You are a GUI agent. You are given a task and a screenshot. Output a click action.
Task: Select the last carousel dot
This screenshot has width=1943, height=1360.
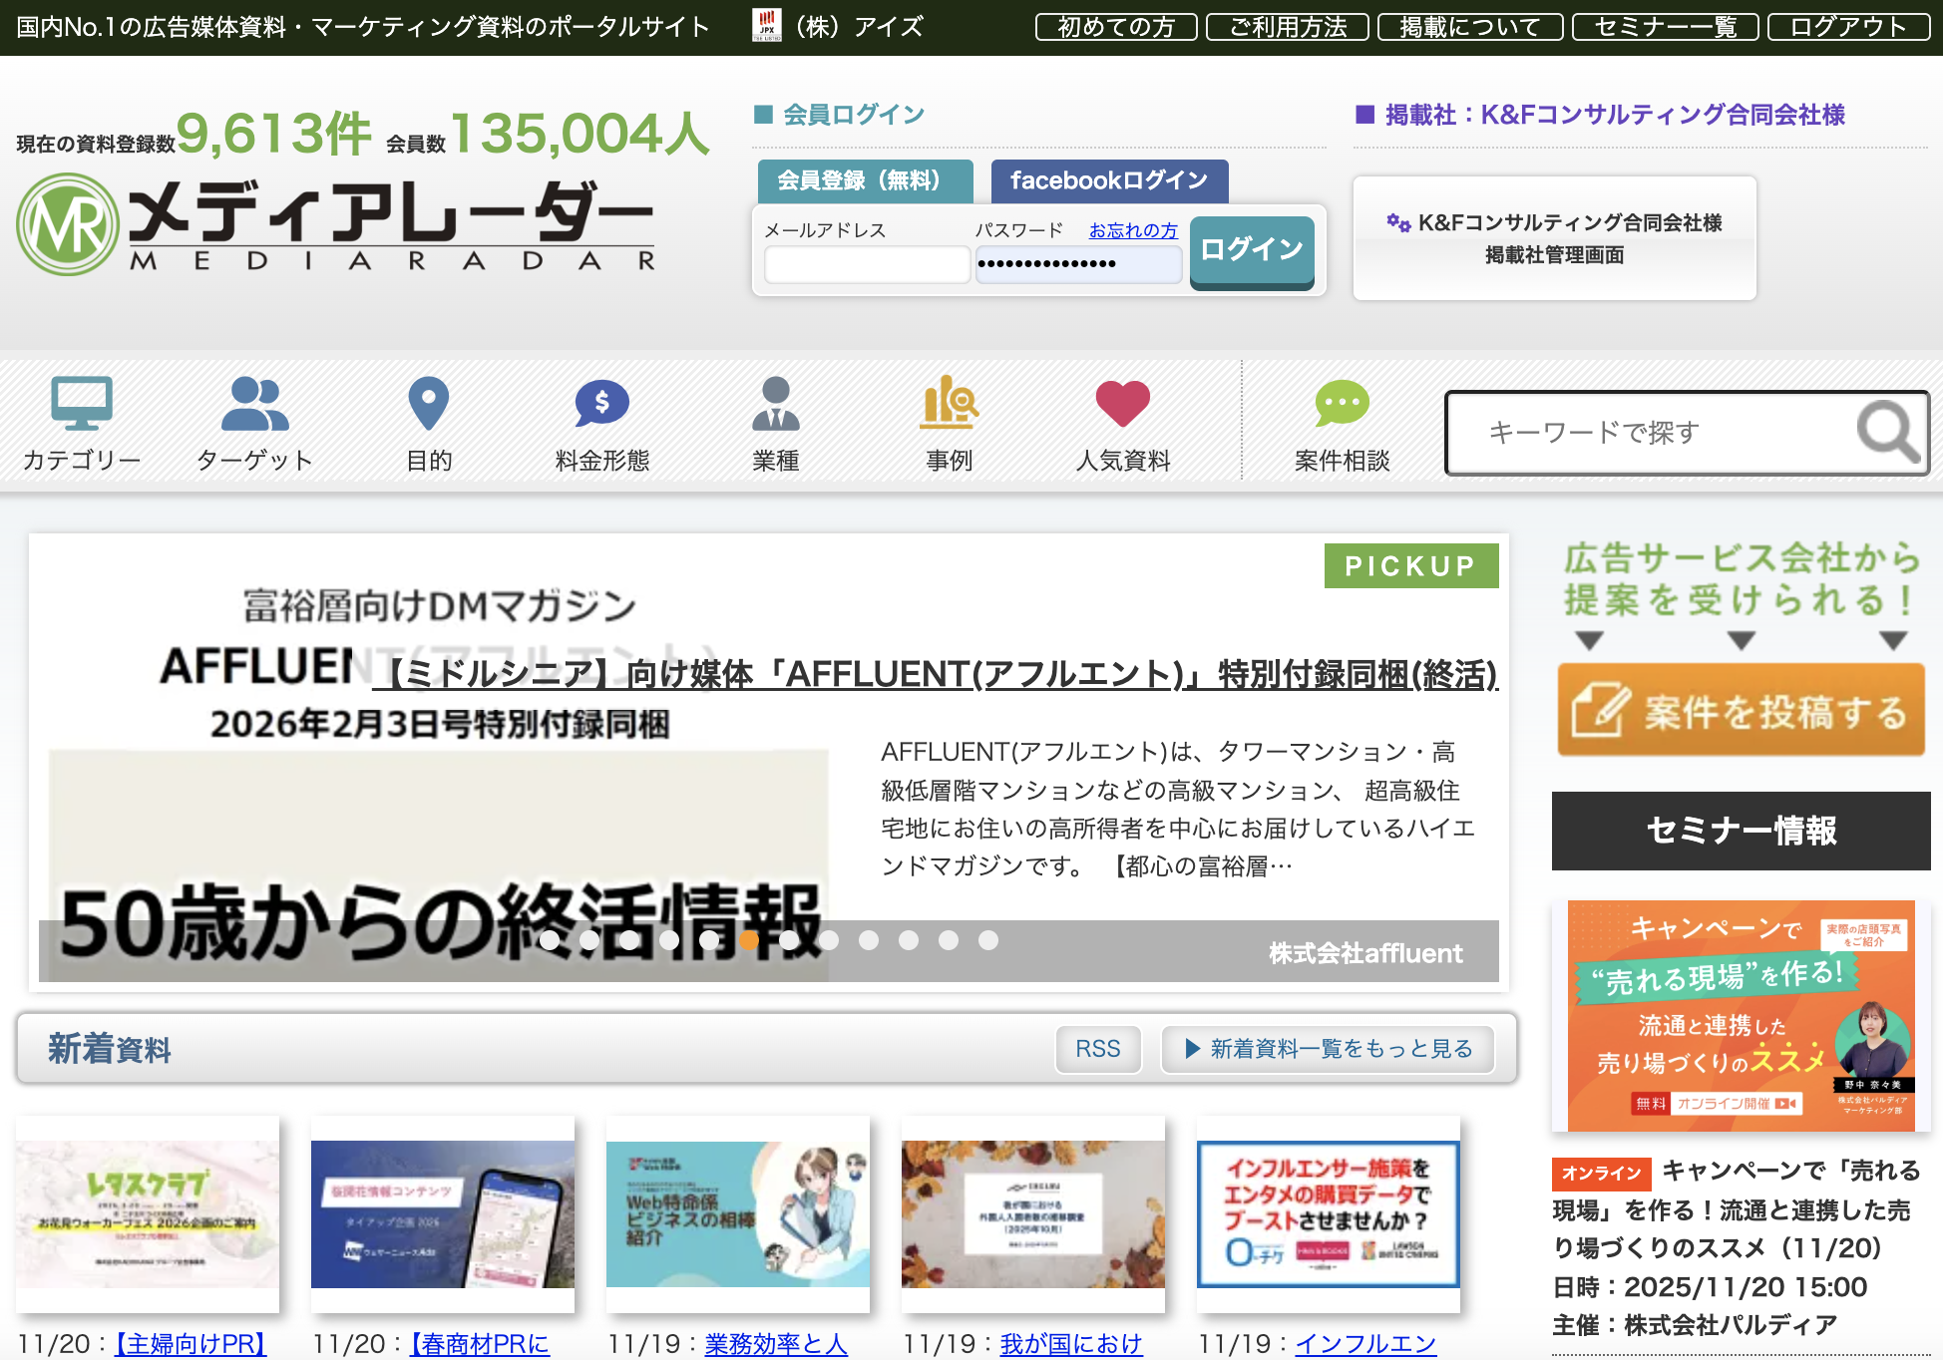coord(988,940)
